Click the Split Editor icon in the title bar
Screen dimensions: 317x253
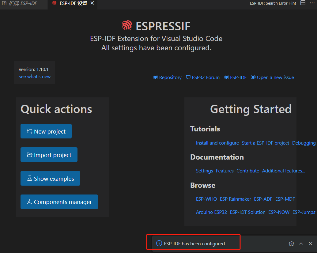tap(303, 3)
